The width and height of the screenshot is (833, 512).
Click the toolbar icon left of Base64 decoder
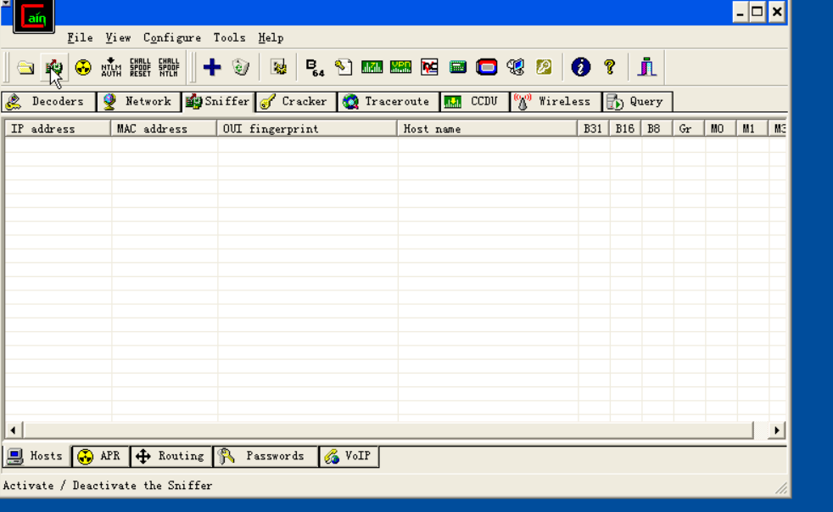(x=278, y=67)
